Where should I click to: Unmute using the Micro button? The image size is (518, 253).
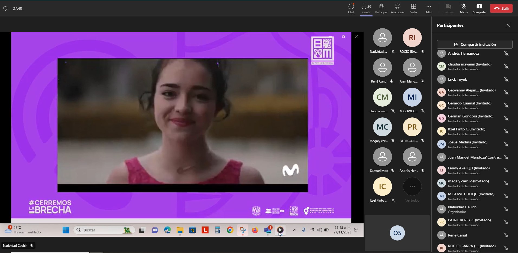coord(464,8)
